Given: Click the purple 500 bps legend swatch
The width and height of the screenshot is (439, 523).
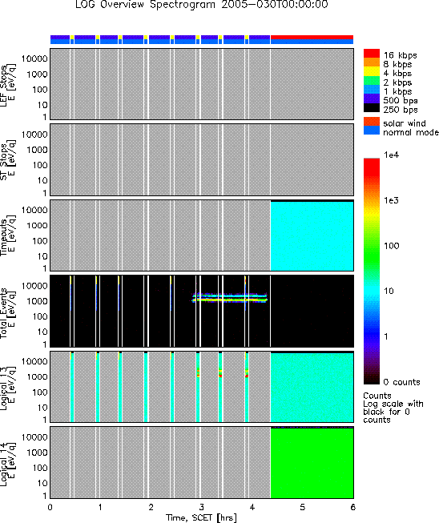Looking at the screenshot, I should coord(371,99).
